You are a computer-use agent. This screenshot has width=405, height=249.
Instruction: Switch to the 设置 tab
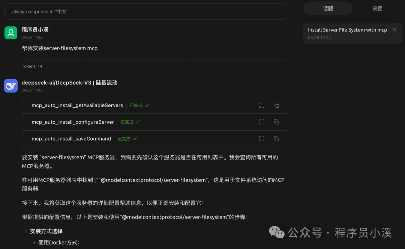[377, 9]
